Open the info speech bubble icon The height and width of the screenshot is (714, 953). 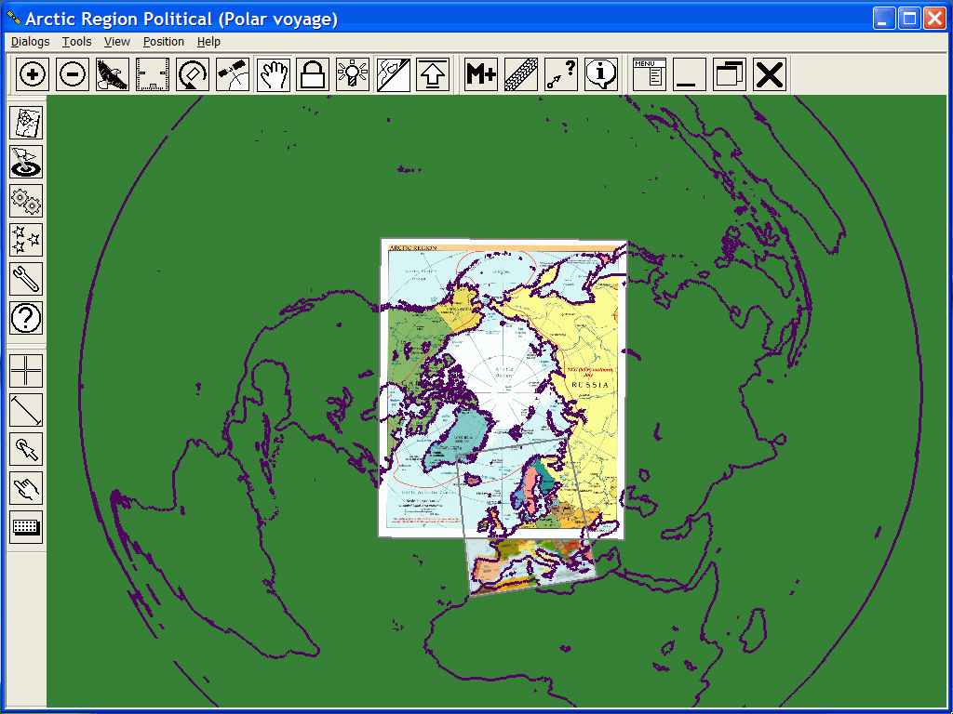[601, 74]
